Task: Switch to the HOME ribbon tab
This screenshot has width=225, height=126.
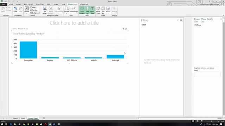Action: click(x=11, y=4)
